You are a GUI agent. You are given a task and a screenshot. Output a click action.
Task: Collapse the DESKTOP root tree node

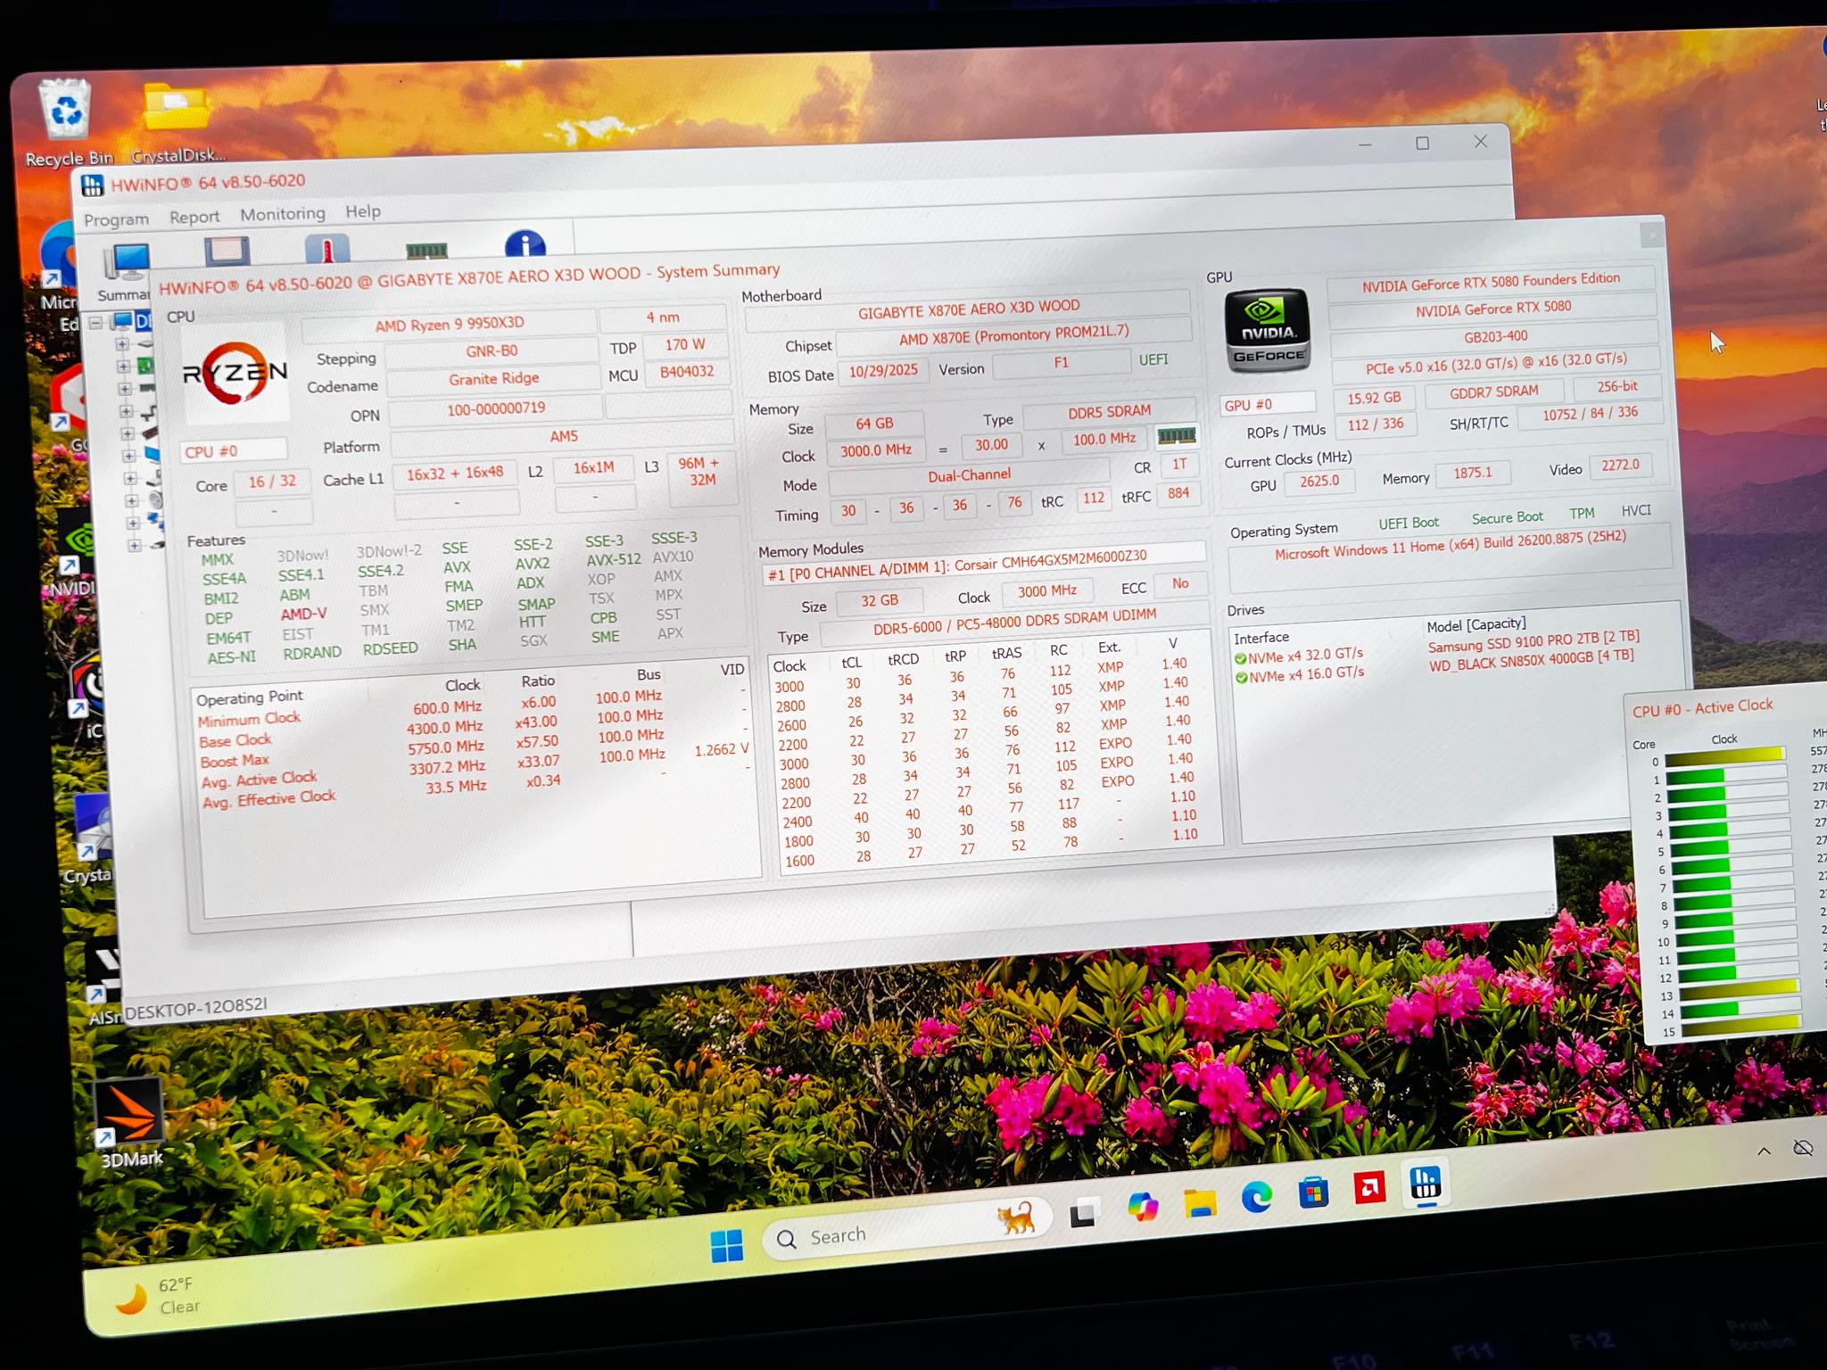(x=96, y=322)
